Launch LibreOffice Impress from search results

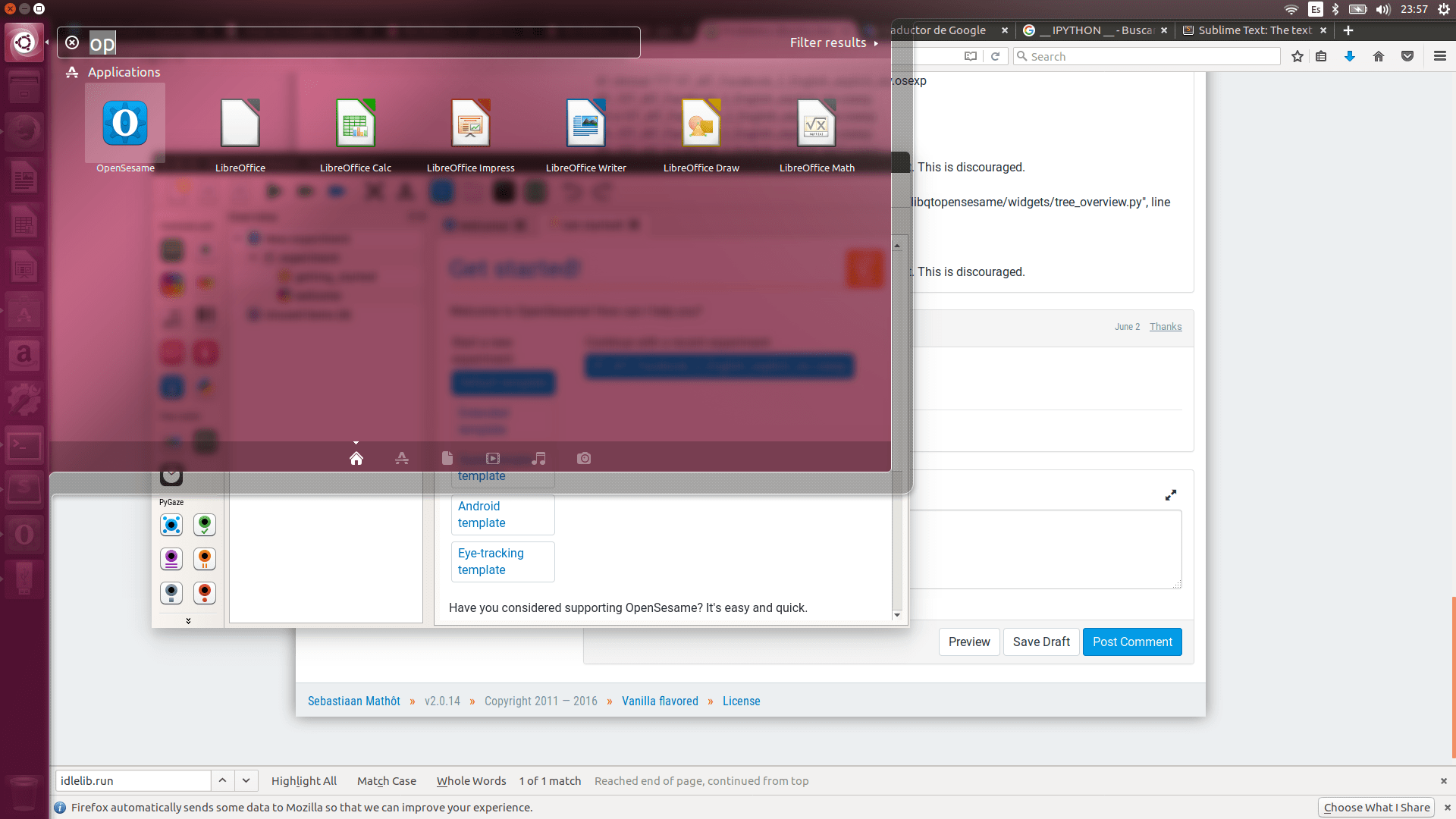[x=471, y=124]
